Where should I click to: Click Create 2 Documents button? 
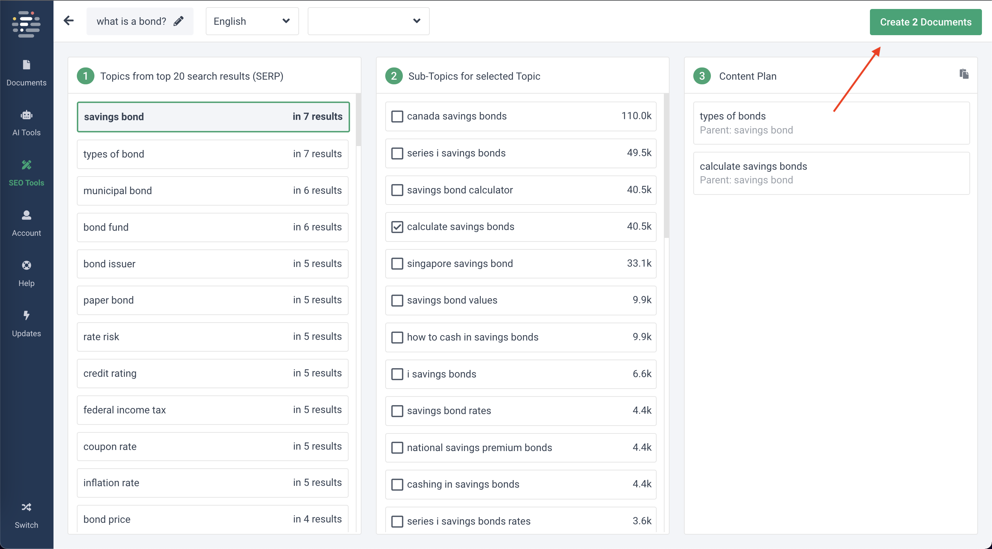(925, 22)
